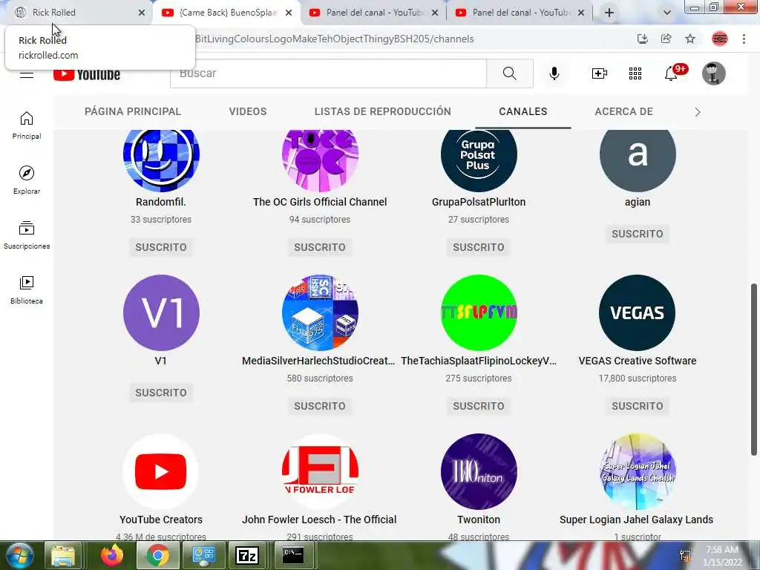Start voice search with microphone icon
The image size is (760, 570).
[554, 73]
